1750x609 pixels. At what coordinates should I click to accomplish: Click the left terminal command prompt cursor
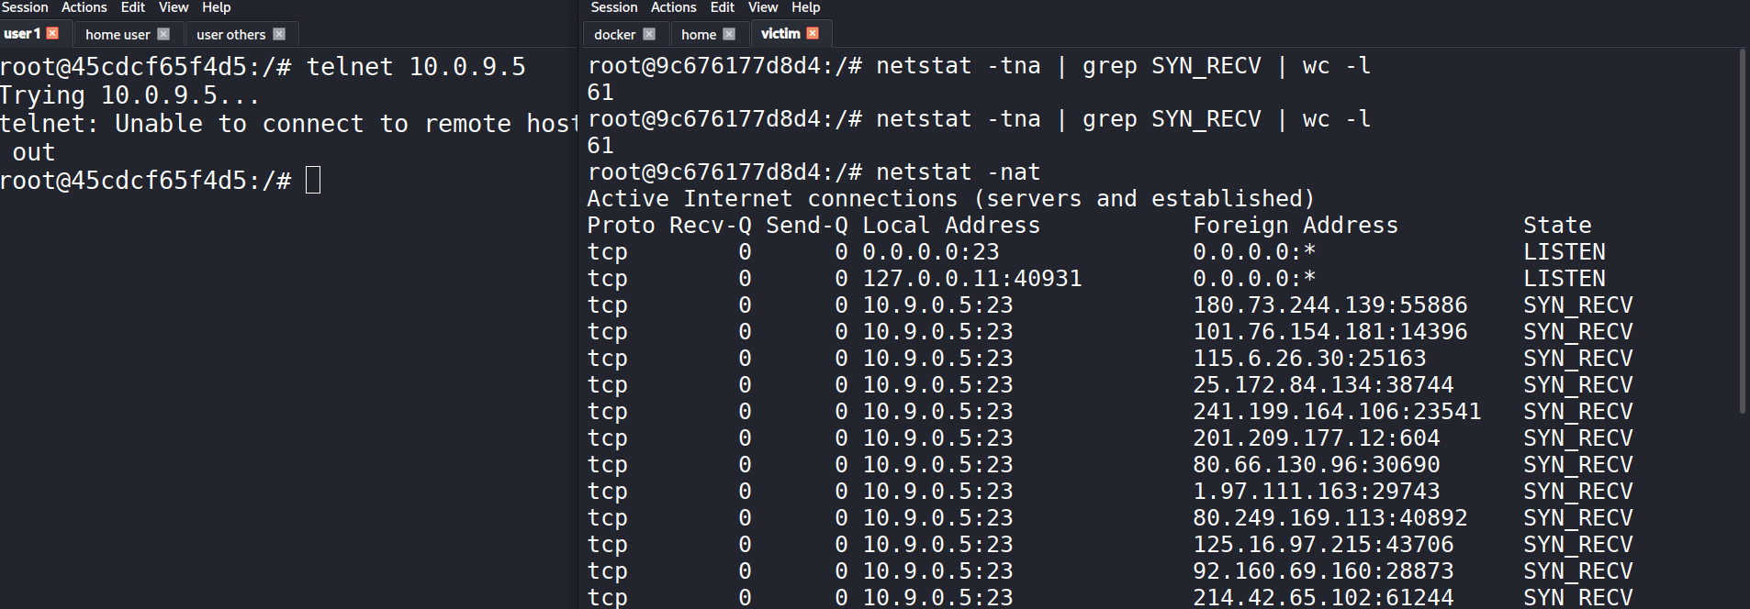313,180
